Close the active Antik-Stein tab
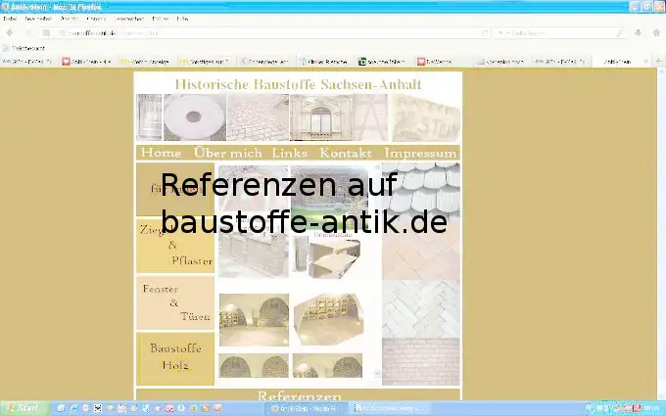 point(646,62)
